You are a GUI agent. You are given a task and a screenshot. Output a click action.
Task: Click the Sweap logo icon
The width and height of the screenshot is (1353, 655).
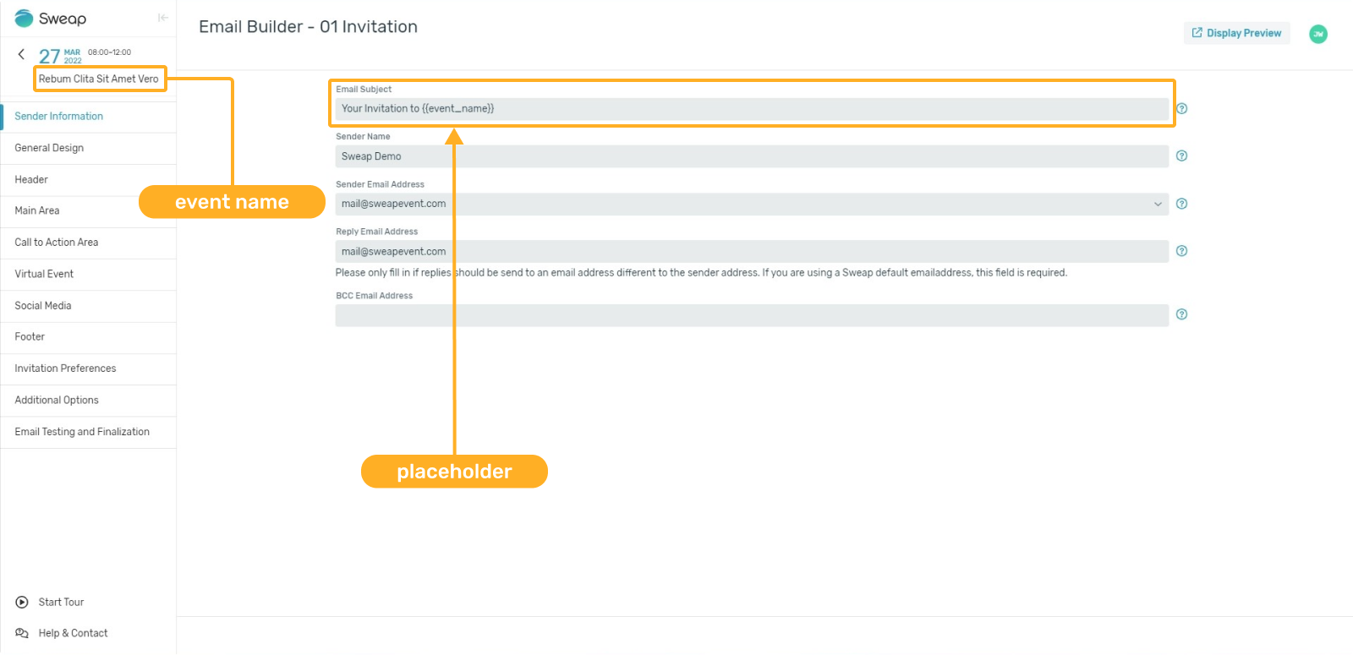pyautogui.click(x=25, y=19)
